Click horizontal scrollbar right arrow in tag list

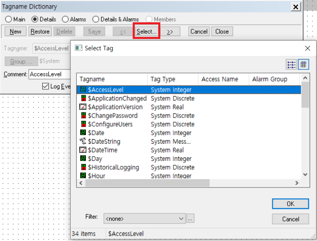click(297, 183)
